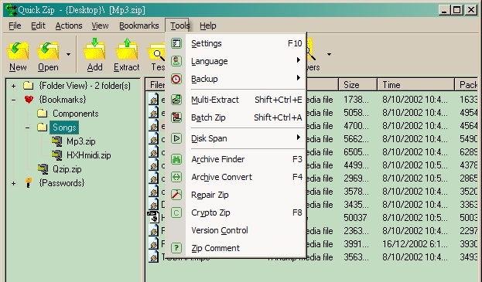
Task: Choose Archive Finder from the menu
Action: click(x=236, y=159)
